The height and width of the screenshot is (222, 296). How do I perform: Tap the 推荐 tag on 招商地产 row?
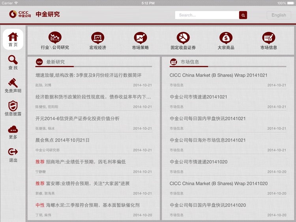(40, 162)
